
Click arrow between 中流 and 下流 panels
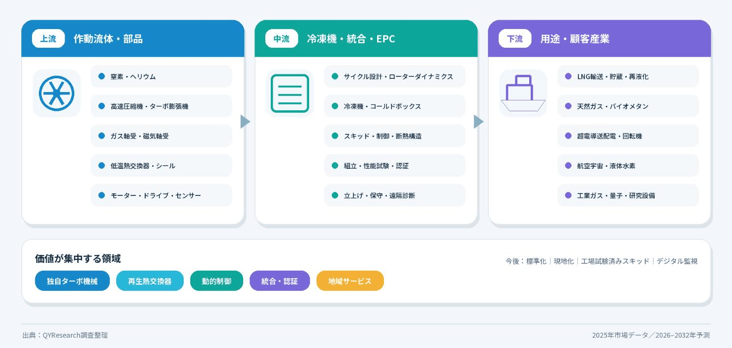tap(478, 122)
